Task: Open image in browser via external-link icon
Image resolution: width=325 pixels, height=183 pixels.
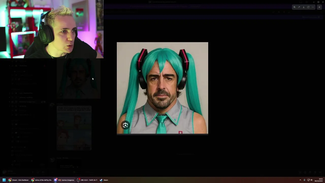Action: pyautogui.click(x=308, y=7)
